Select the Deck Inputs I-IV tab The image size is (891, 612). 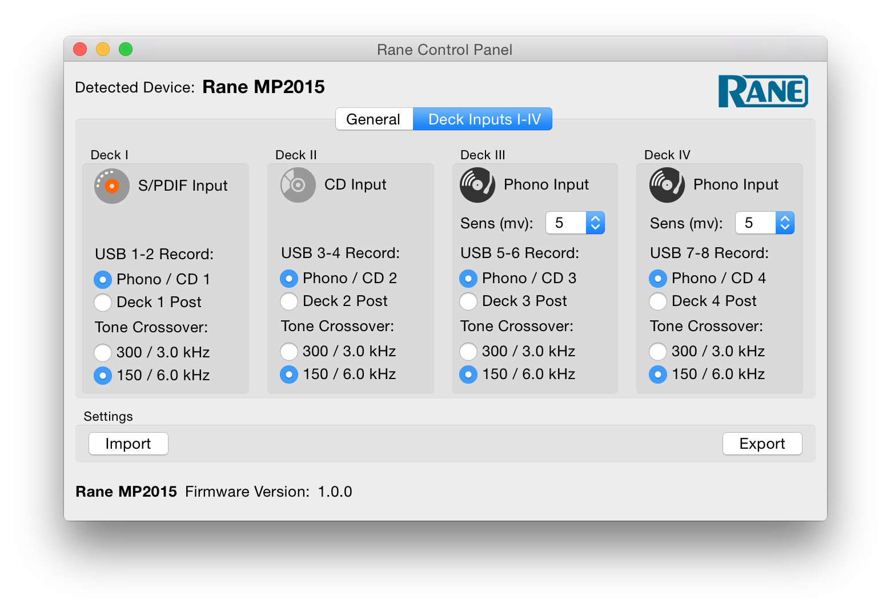pyautogui.click(x=483, y=119)
